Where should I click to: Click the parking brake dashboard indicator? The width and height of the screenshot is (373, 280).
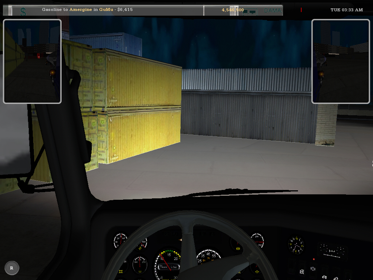pos(313,268)
